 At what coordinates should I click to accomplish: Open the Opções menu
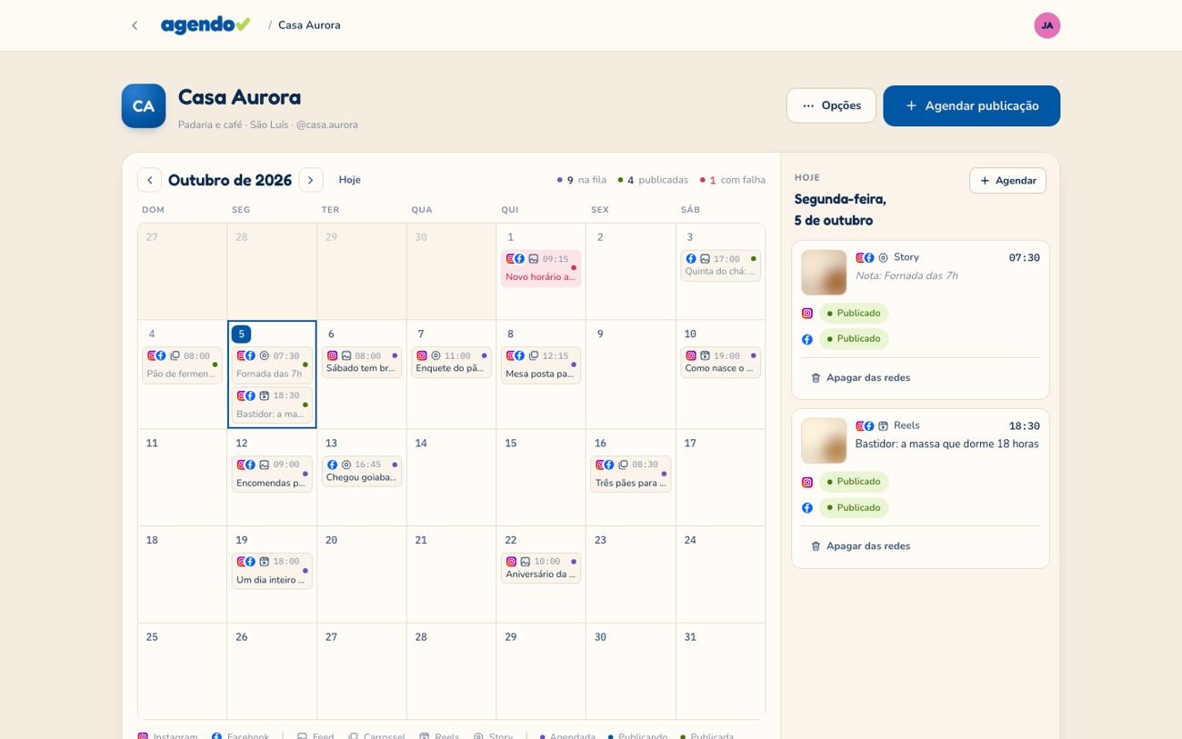[x=831, y=105]
